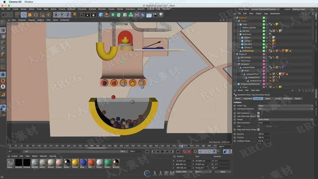The image size is (318, 179).
Task: Click the PSR reset icon
Action: coord(42,15)
